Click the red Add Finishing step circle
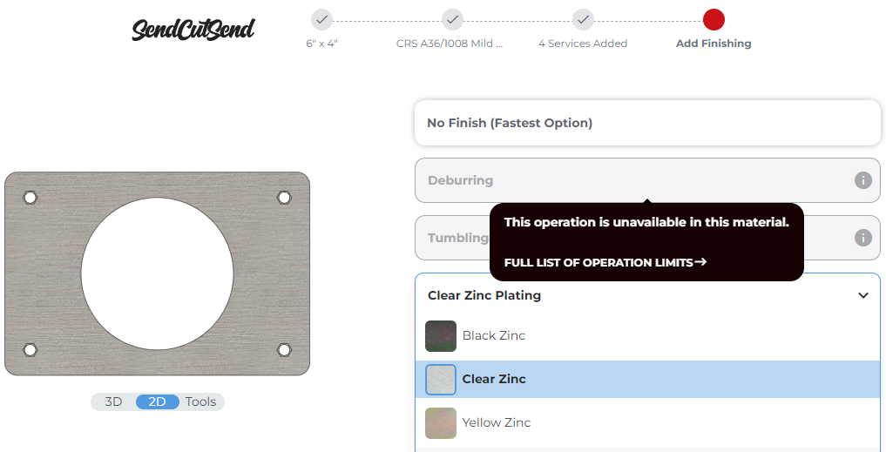The height and width of the screenshot is (452, 886). 714,19
